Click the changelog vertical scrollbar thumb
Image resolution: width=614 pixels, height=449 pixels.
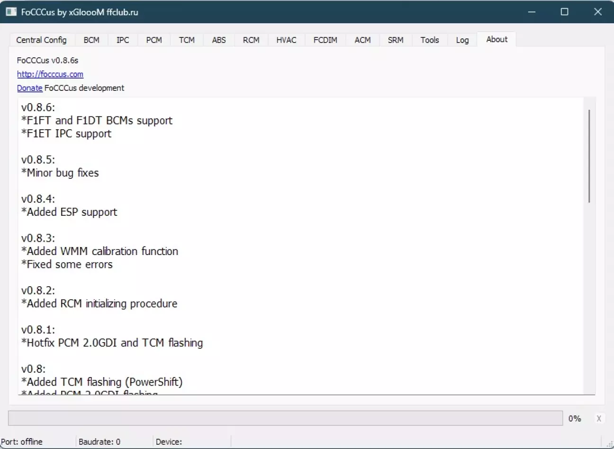(x=589, y=156)
